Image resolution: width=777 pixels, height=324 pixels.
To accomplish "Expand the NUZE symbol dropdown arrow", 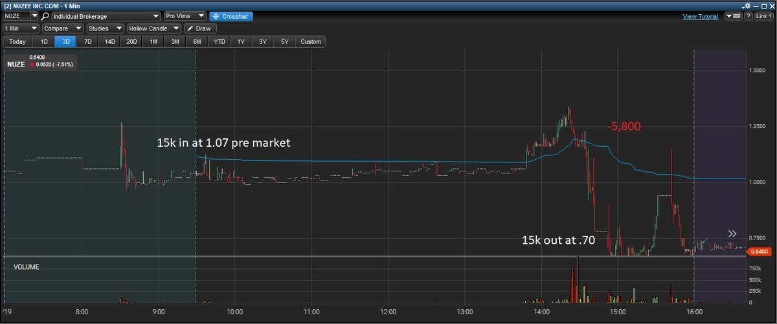I will click(x=34, y=16).
